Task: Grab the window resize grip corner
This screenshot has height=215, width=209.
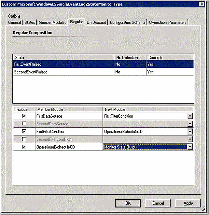Action: click(203, 209)
